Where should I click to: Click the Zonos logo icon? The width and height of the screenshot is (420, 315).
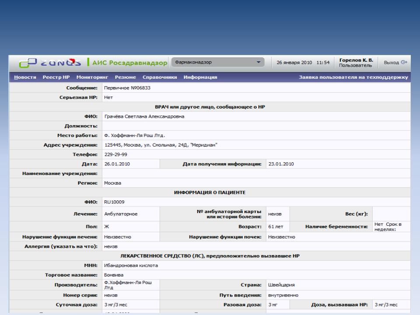pyautogui.click(x=28, y=63)
